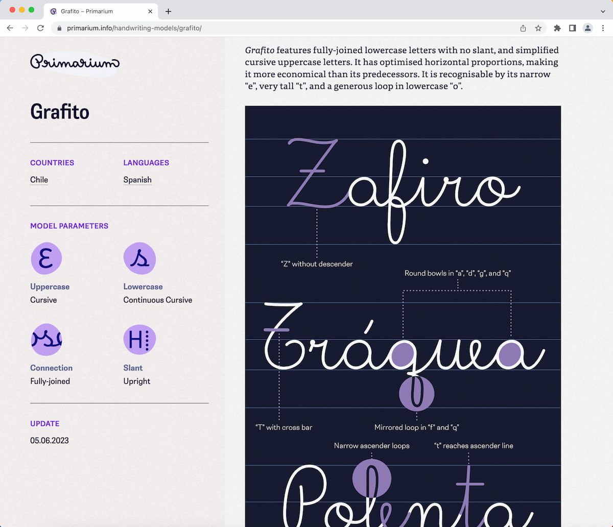Click the Uppercase cursive parameter icon
613x527 pixels.
(x=46, y=258)
